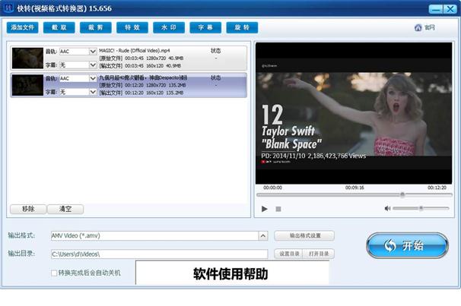Screen dimensions: 461x306
Task: Click the video seek bar handle
Action: tap(402, 194)
